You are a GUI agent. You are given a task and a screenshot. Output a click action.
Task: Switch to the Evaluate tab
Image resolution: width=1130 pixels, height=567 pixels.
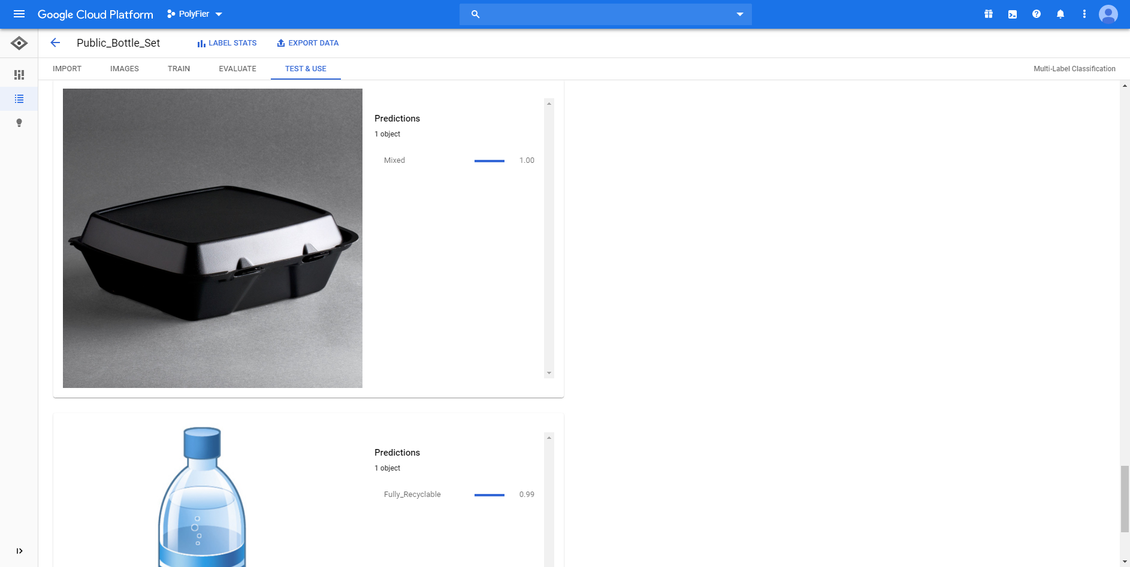(x=238, y=69)
